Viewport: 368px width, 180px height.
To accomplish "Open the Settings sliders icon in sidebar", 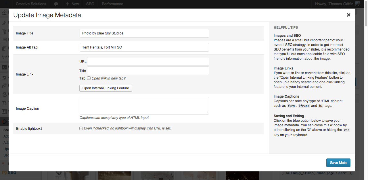I will pos(4,111).
